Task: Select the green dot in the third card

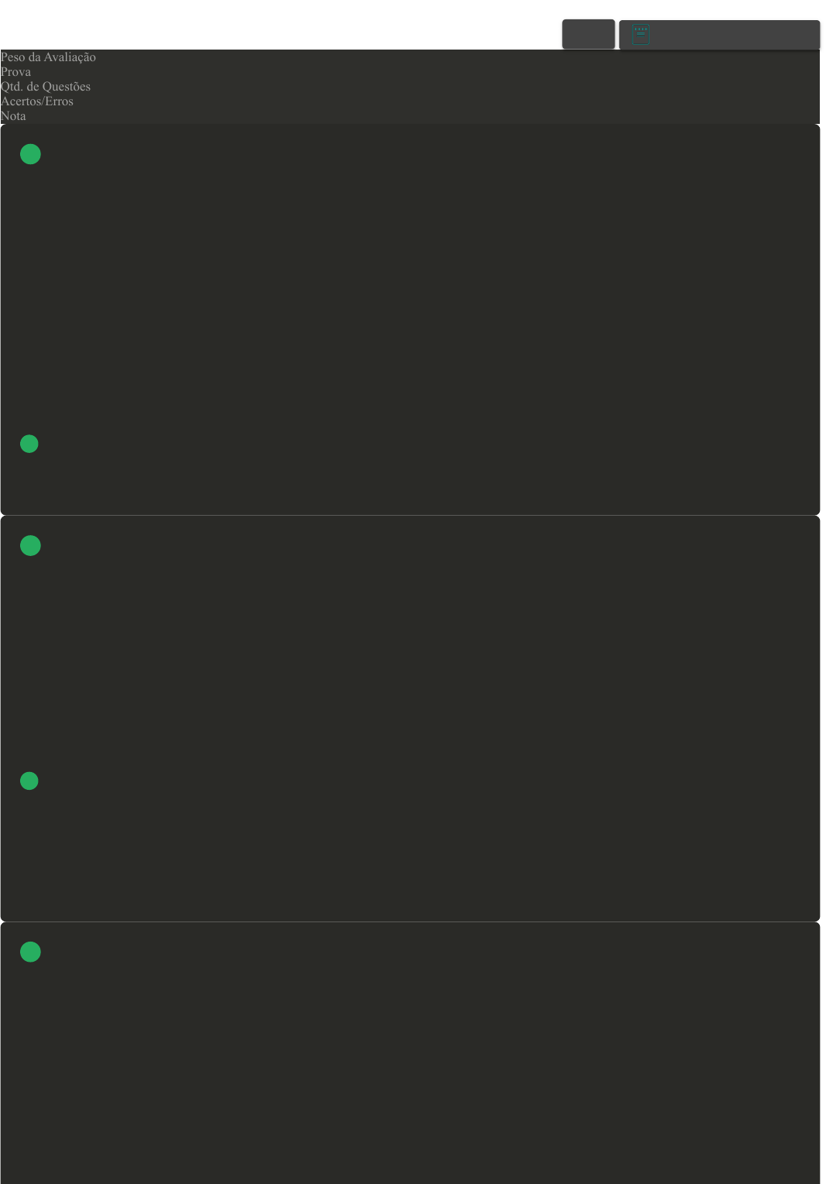Action: point(30,952)
